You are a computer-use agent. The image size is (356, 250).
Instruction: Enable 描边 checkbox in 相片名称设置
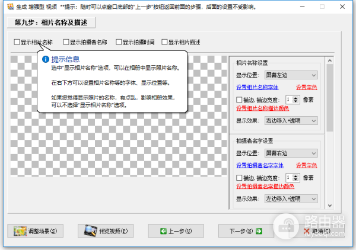(239, 100)
